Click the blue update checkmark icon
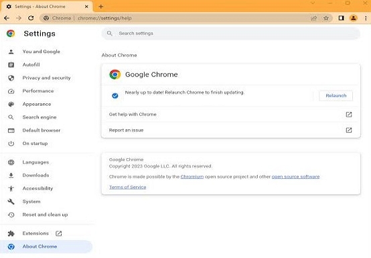 click(115, 96)
